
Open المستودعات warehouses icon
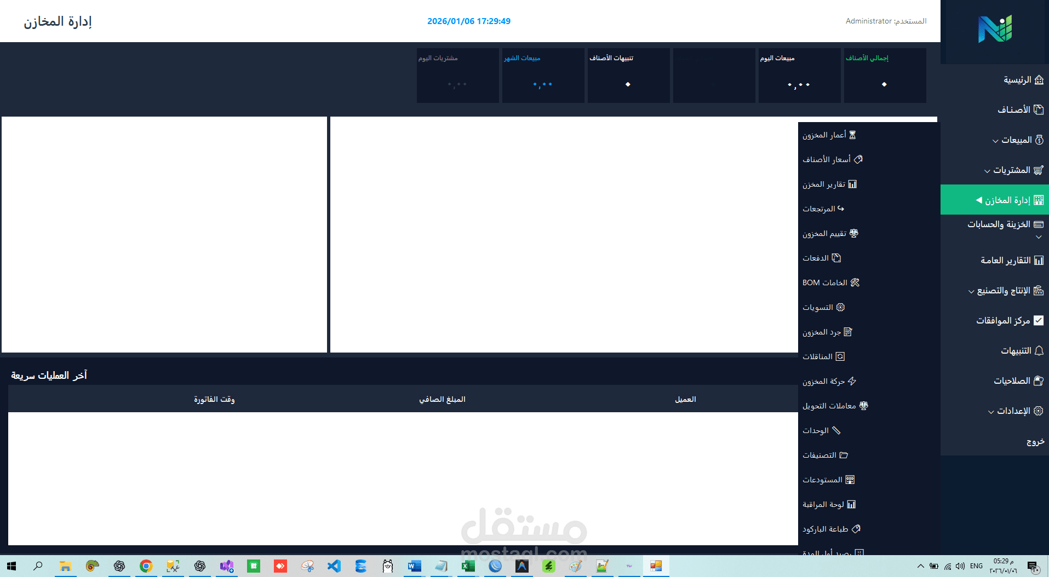pos(850,480)
